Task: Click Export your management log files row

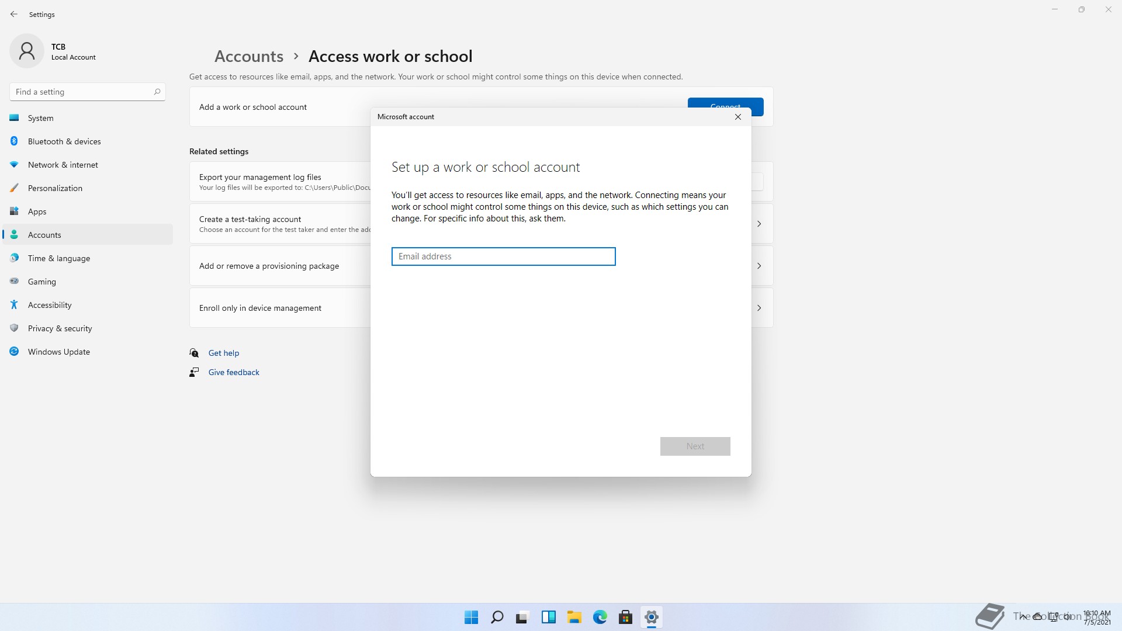Action: point(280,182)
